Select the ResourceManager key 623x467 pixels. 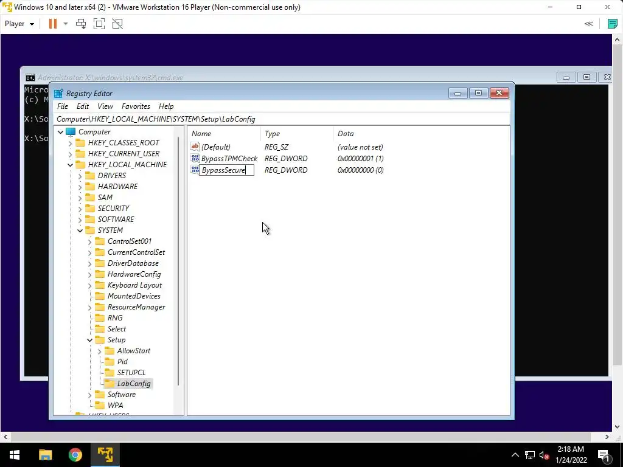pyautogui.click(x=136, y=307)
